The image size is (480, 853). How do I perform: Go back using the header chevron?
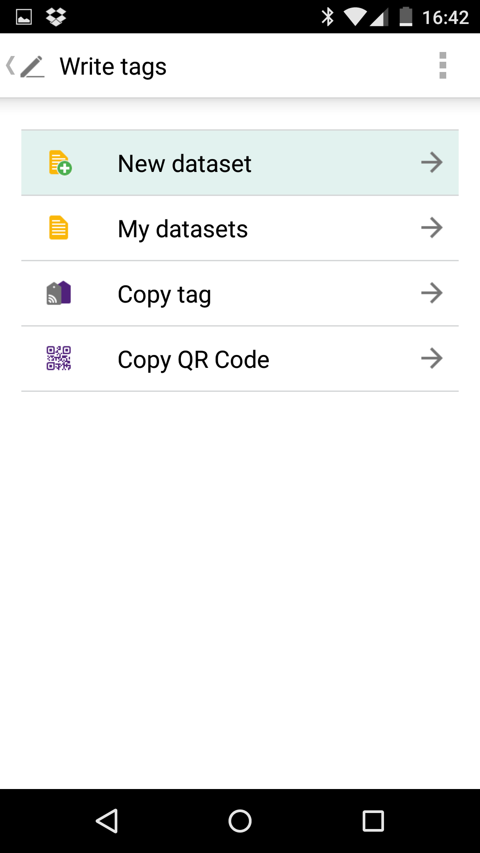[10, 66]
